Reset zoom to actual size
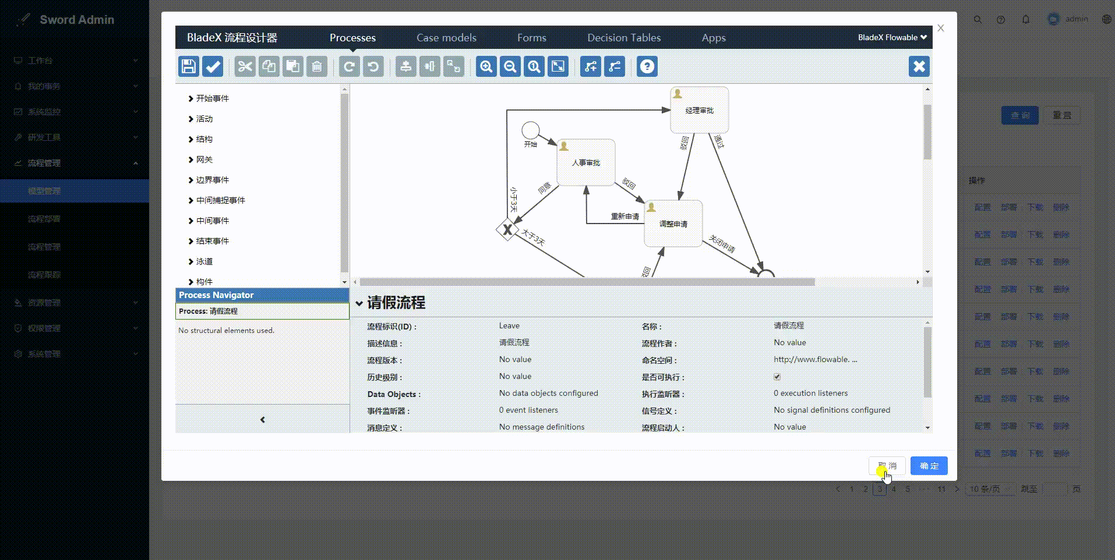This screenshot has height=560, width=1115. (x=534, y=66)
